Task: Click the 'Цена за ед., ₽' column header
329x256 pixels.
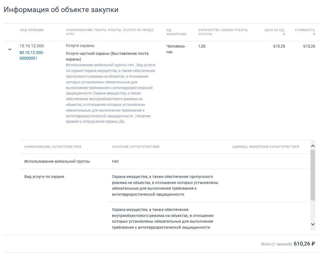Action: (x=275, y=32)
